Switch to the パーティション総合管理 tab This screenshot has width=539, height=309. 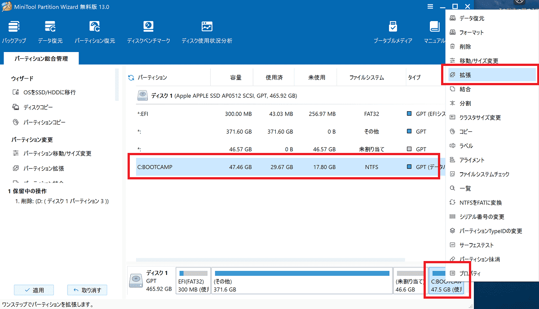[x=41, y=58]
